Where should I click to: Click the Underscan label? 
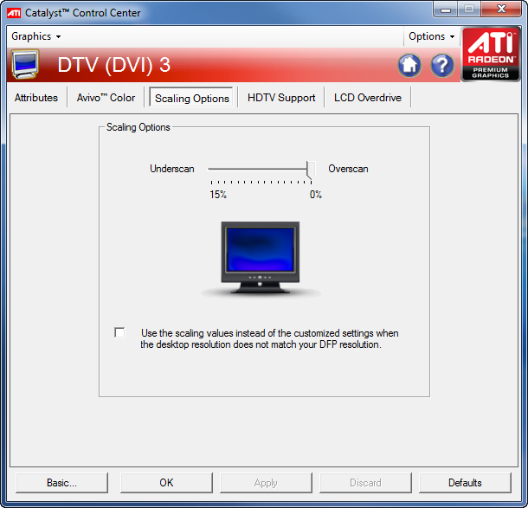click(x=172, y=169)
